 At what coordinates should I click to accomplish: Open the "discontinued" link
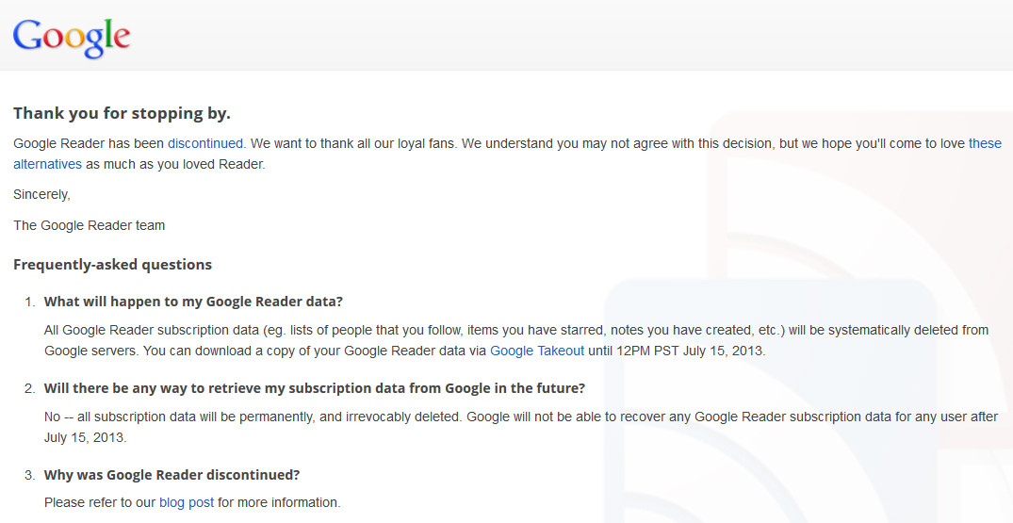(204, 143)
